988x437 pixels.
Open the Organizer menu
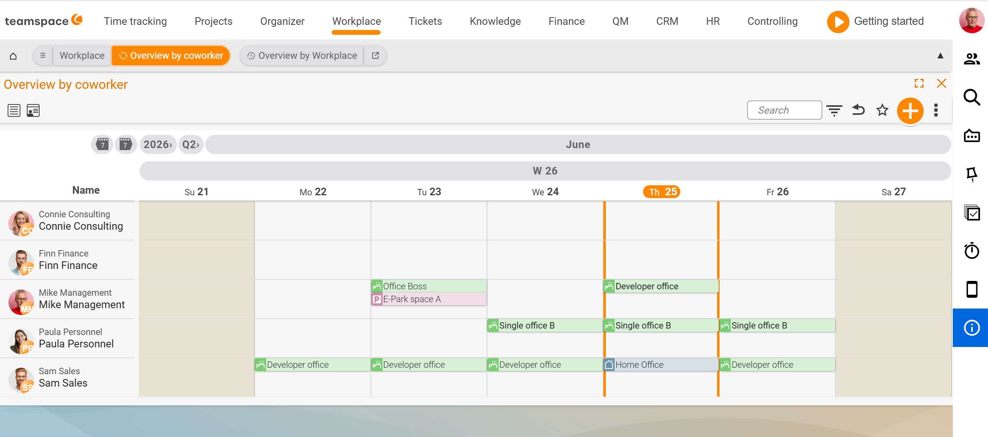click(x=282, y=21)
